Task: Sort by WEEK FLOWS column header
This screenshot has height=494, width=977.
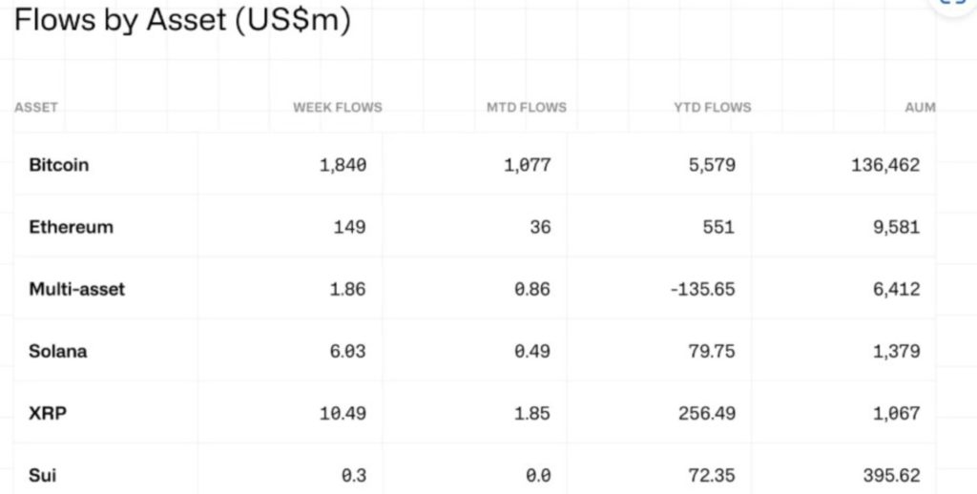Action: 337,107
